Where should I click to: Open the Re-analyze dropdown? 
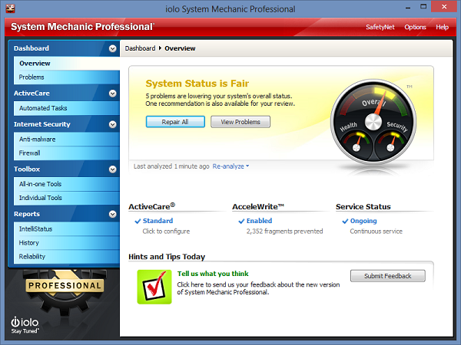(231, 166)
